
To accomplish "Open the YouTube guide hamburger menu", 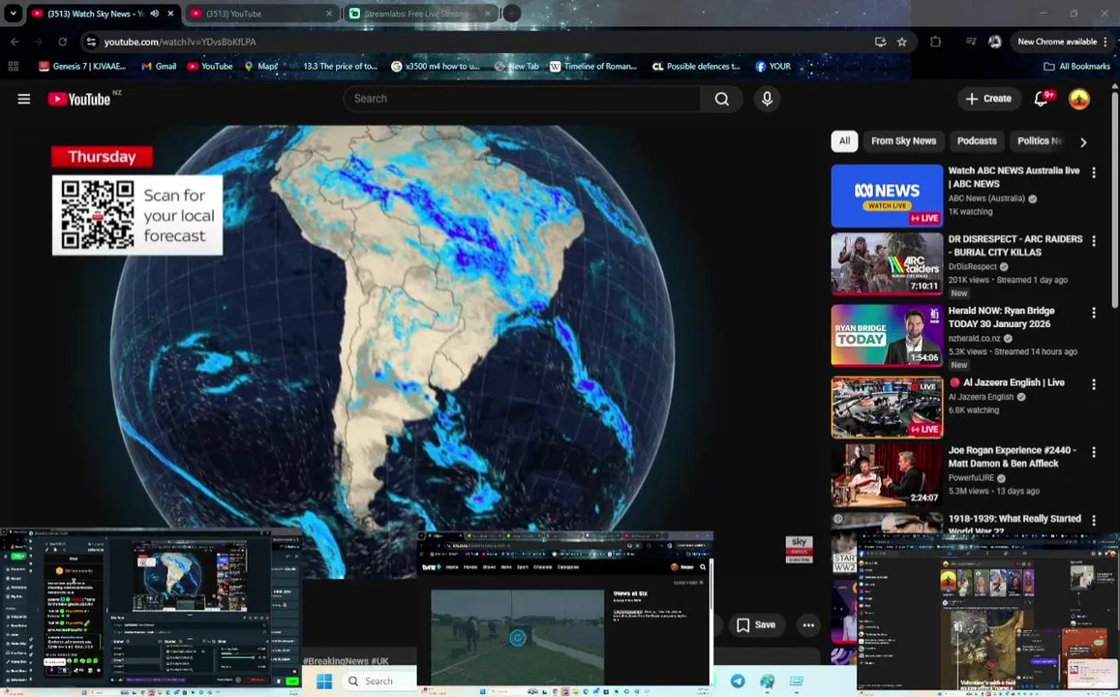I will click(23, 99).
